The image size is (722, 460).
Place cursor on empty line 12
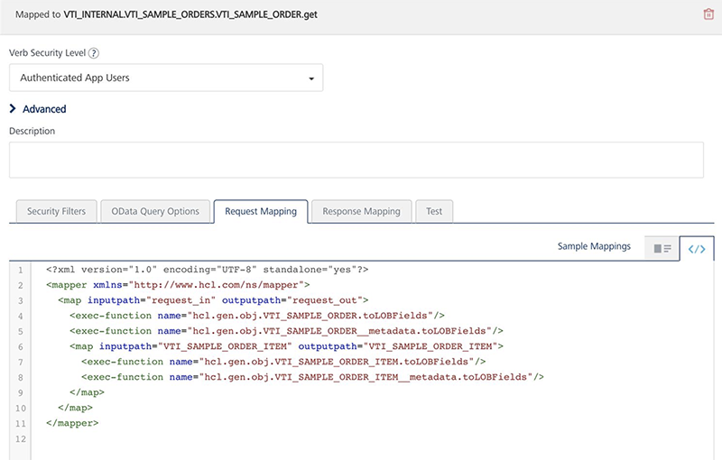pyautogui.click(x=180, y=438)
